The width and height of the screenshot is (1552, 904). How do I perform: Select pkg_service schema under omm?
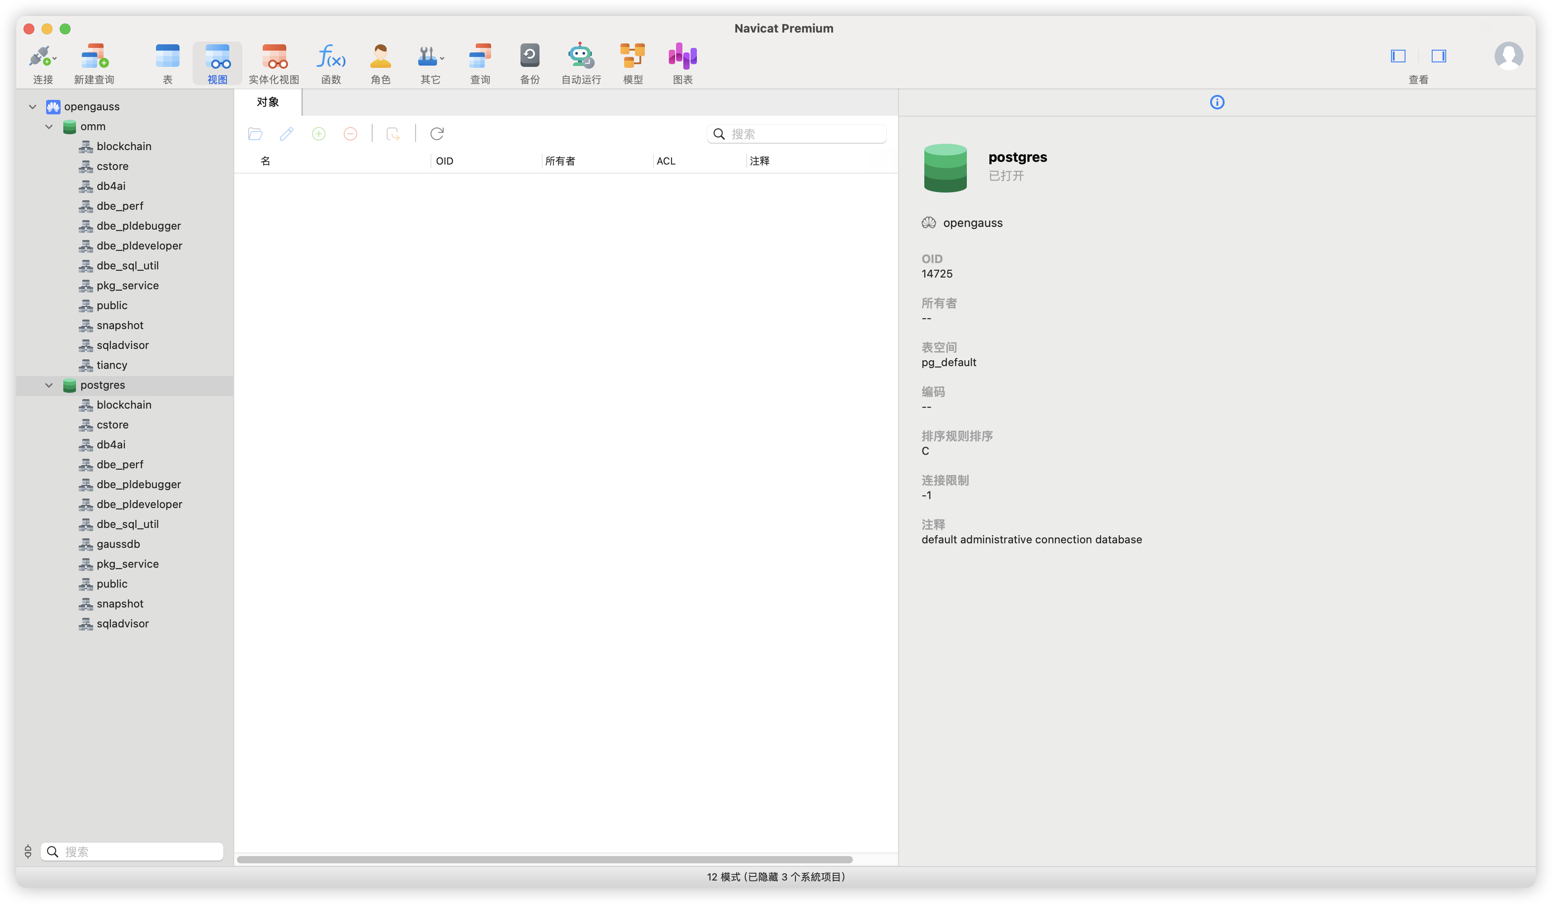pos(127,286)
